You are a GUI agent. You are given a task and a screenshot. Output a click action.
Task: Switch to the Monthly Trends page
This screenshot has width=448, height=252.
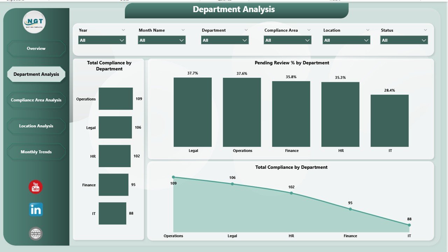36,152
